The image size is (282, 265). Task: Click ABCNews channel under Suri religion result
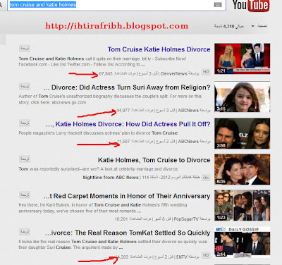[188, 111]
